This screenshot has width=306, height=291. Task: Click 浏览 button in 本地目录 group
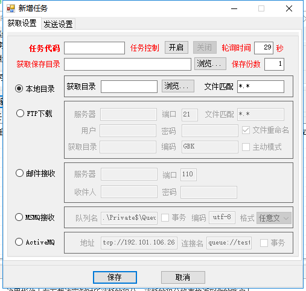coord(178,86)
